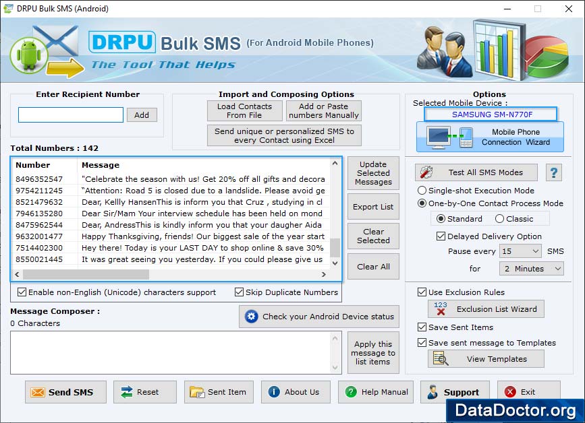585x423 pixels.
Task: Click the Clear All button
Action: [x=373, y=267]
